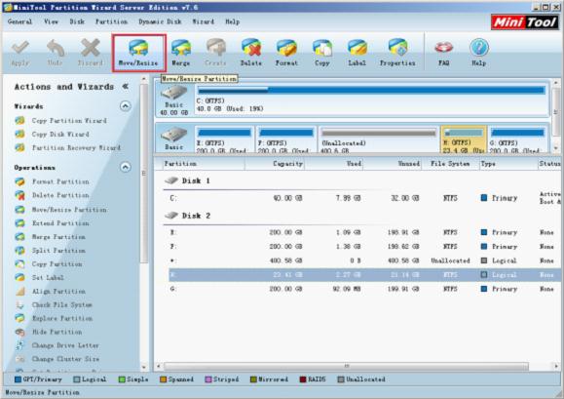
Task: Click the Discard toolbar icon
Action: tap(91, 53)
